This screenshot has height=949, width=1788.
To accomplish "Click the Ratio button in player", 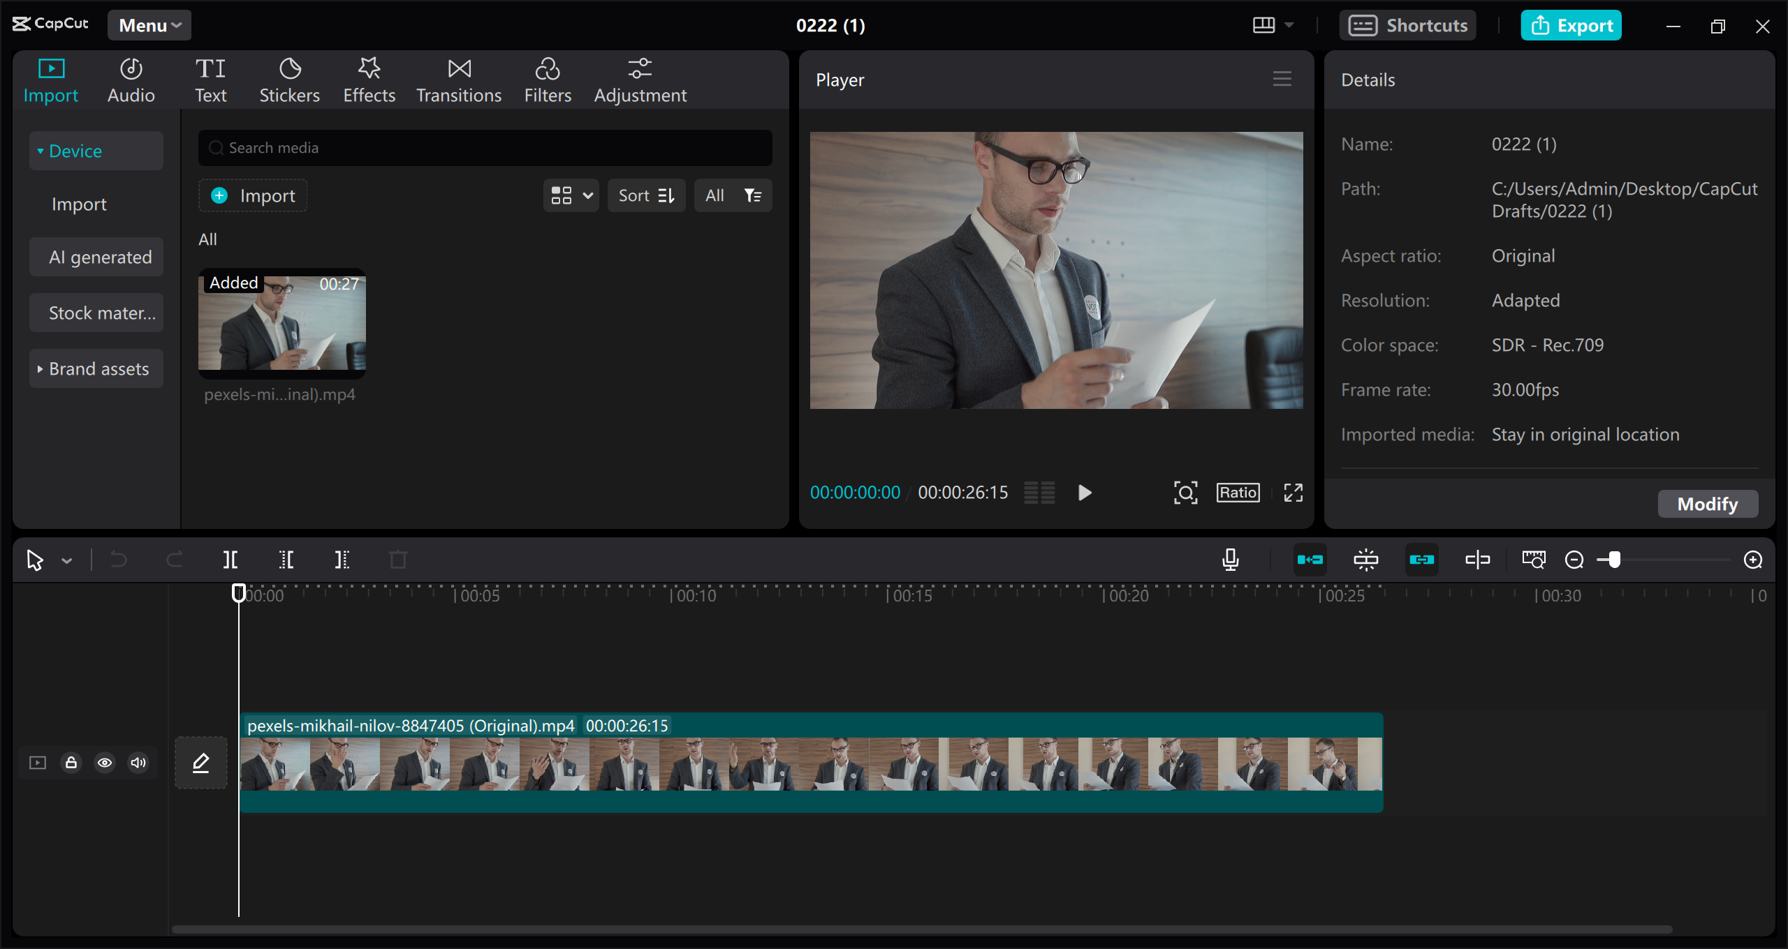I will [x=1237, y=492].
